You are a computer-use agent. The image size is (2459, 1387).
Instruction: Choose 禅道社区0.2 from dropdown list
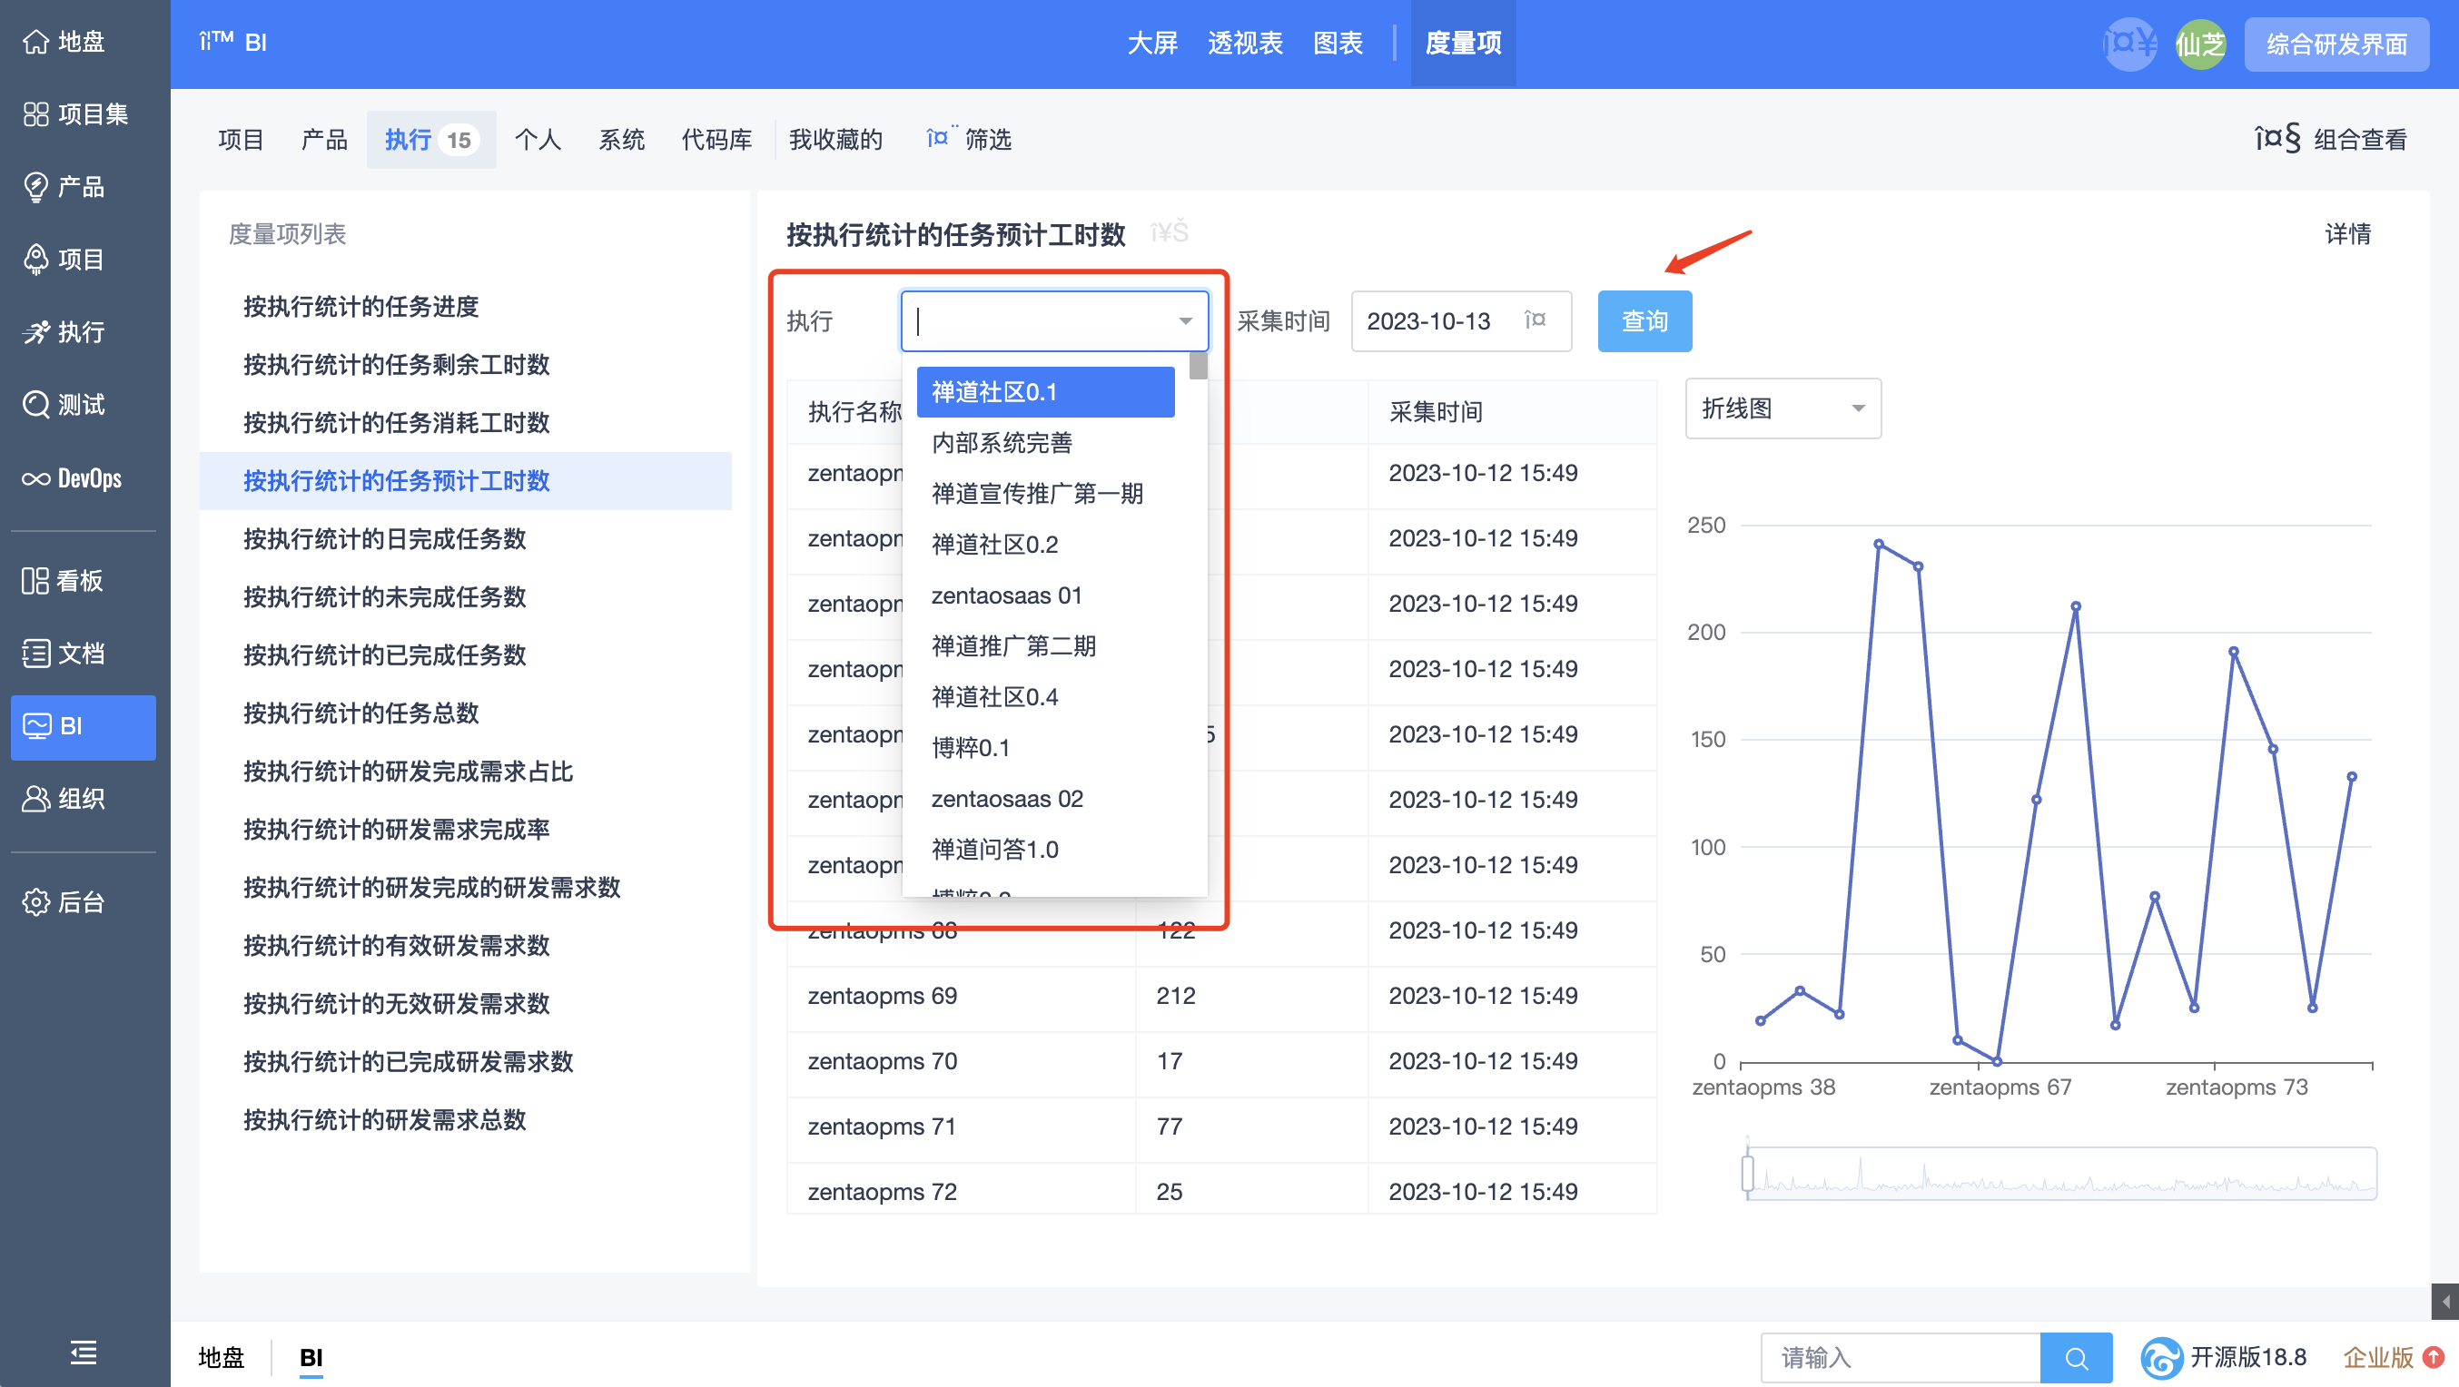point(1045,545)
